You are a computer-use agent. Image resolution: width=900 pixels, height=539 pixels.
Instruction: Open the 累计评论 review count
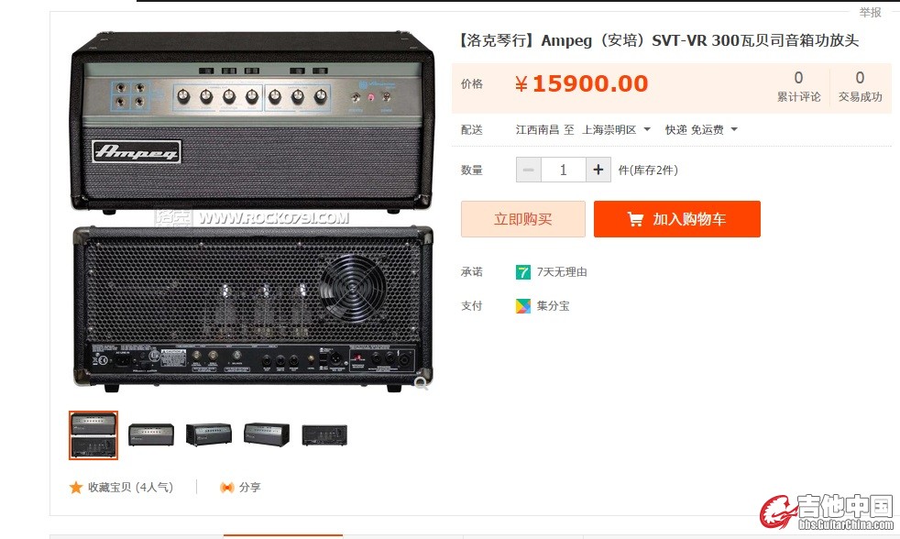click(x=798, y=86)
